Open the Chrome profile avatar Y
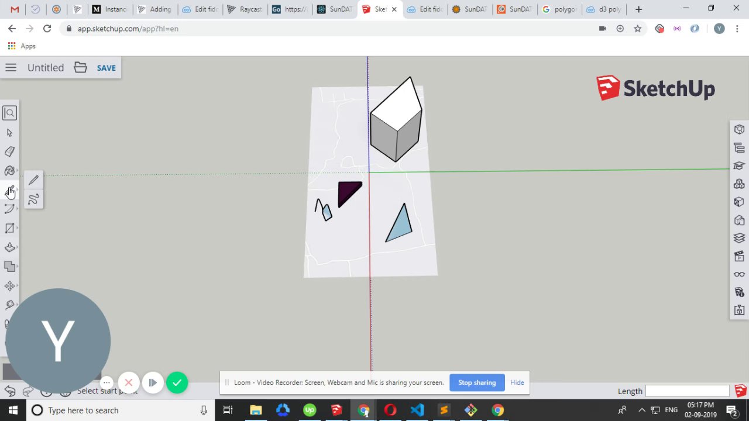749x421 pixels. (x=719, y=29)
